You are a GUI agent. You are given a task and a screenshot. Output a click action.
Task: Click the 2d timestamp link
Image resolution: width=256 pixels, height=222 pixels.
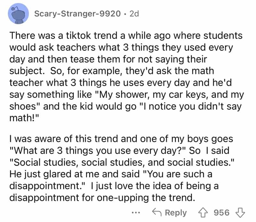click(x=134, y=13)
